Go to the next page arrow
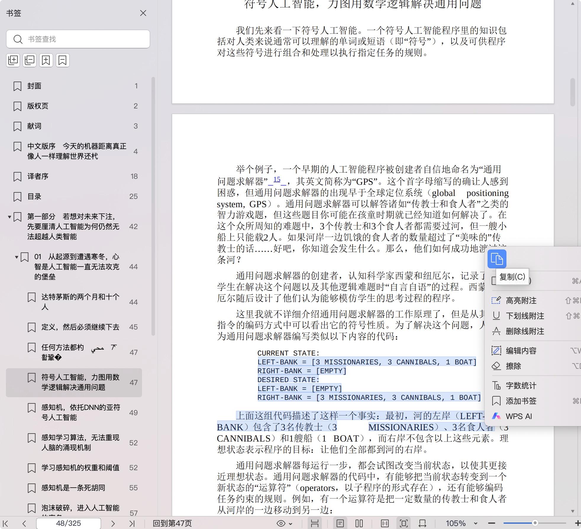 113,523
